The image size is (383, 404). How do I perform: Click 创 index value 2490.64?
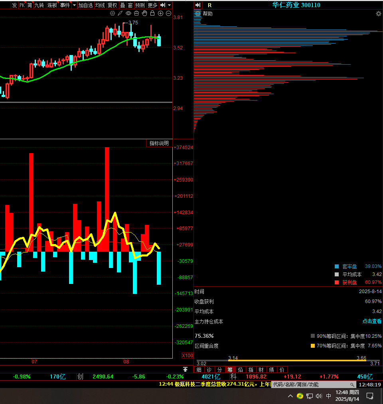103,377
